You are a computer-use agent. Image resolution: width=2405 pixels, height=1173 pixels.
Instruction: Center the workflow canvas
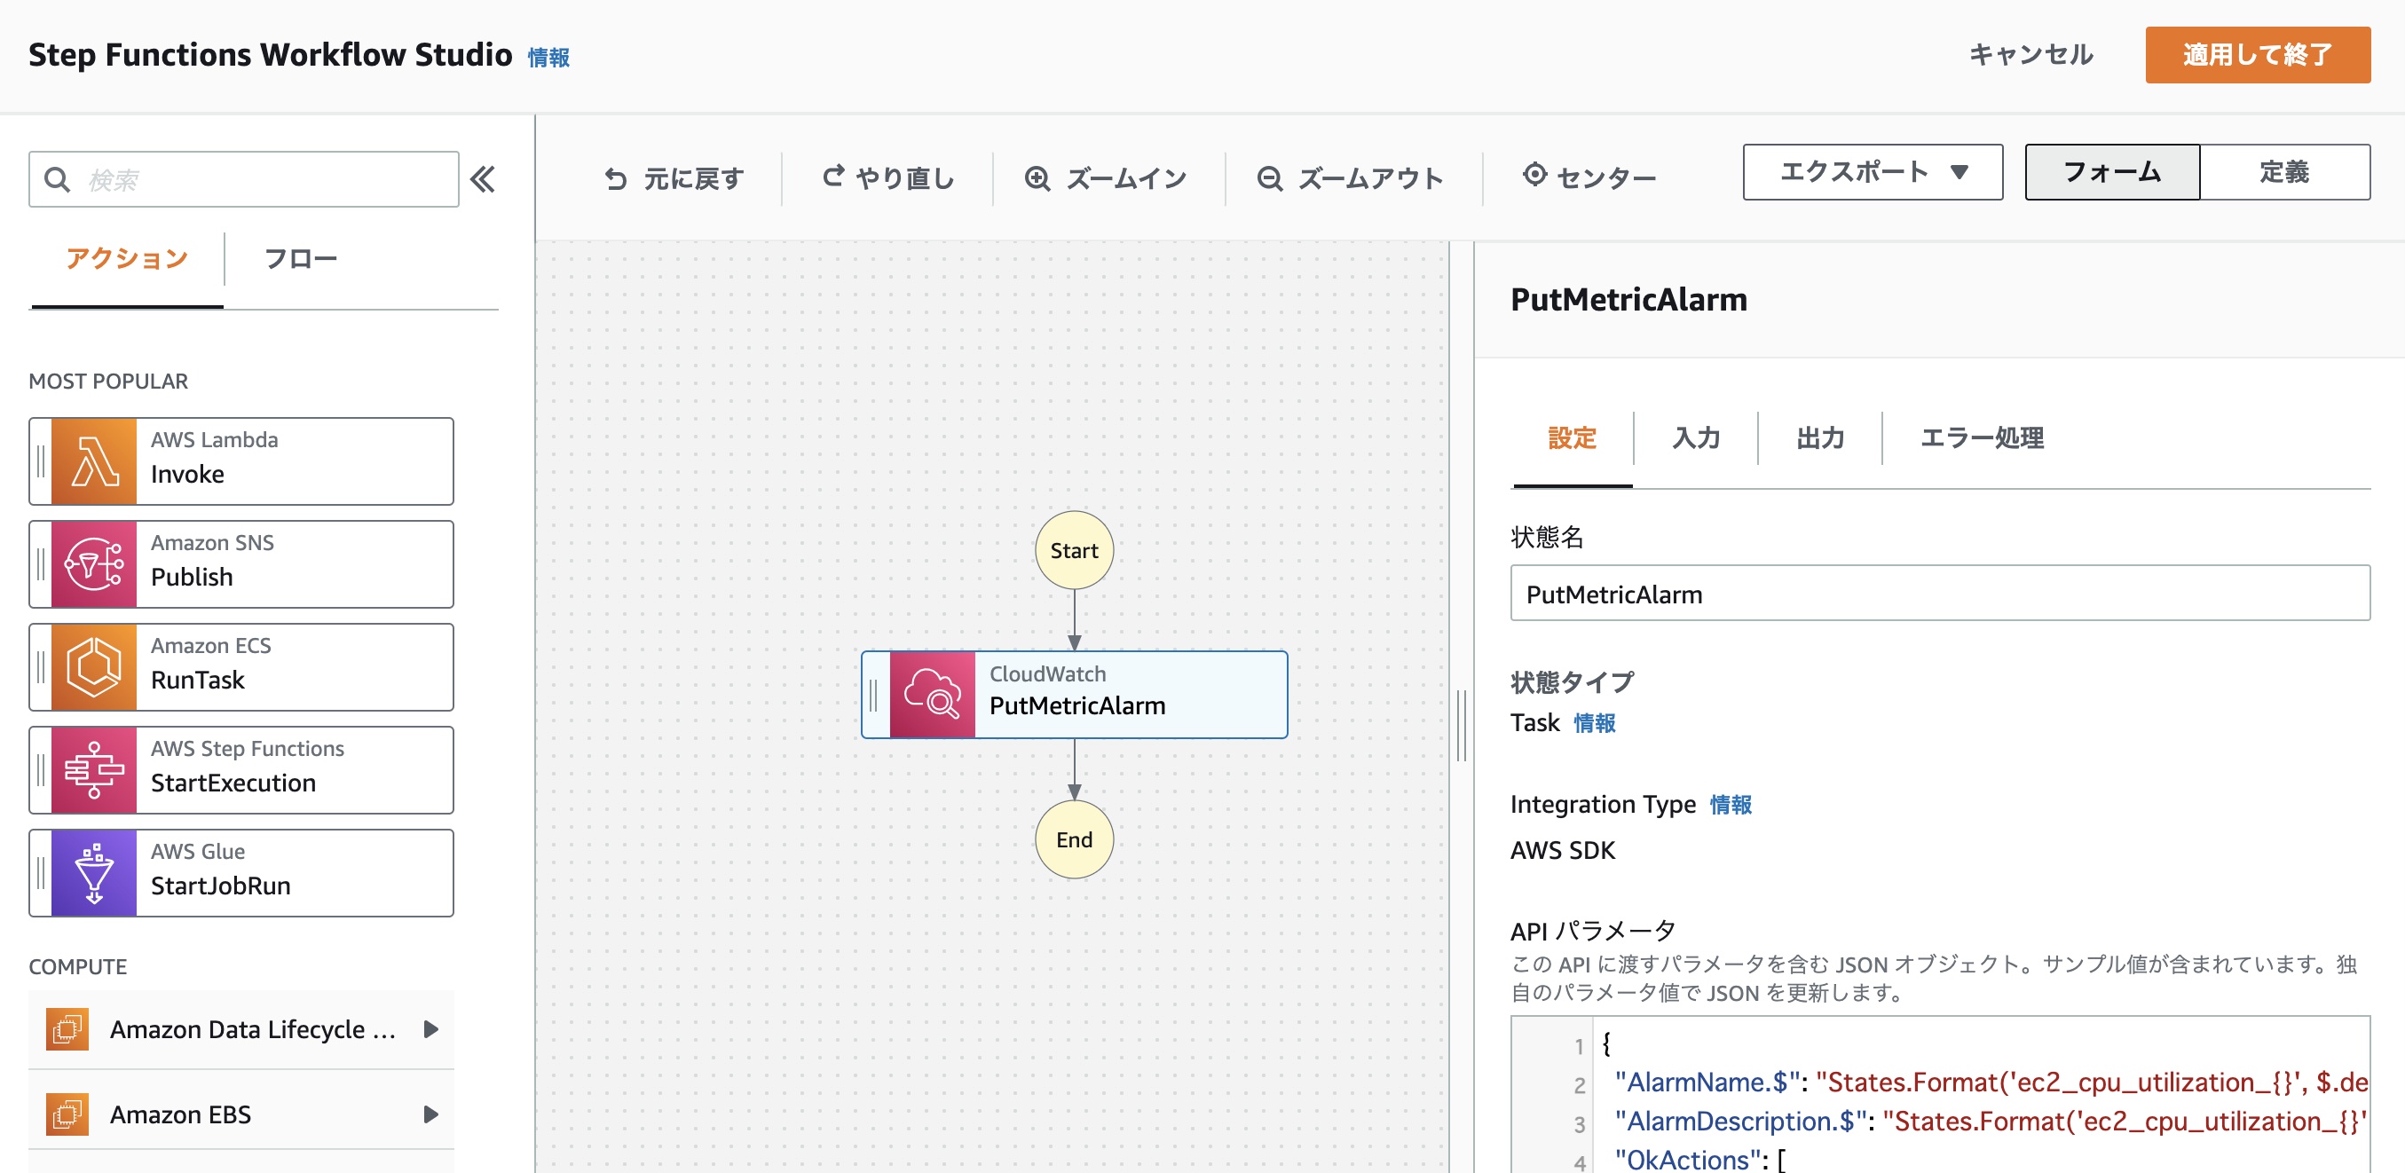(x=1589, y=176)
